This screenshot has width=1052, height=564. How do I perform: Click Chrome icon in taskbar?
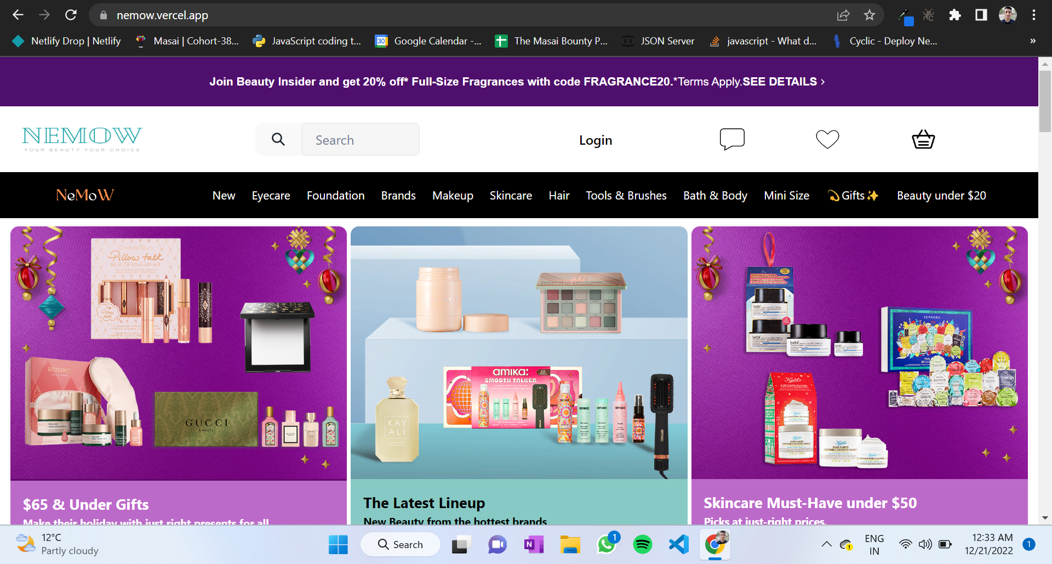pos(715,544)
